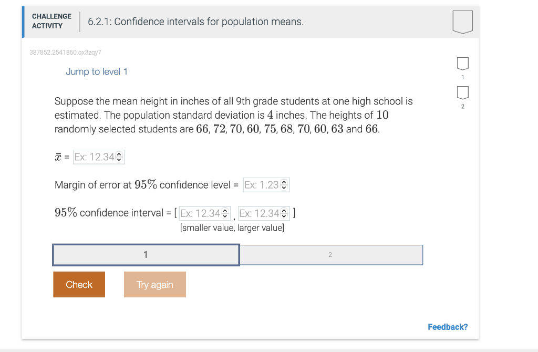Open the Jump to level 1 link

(x=97, y=71)
